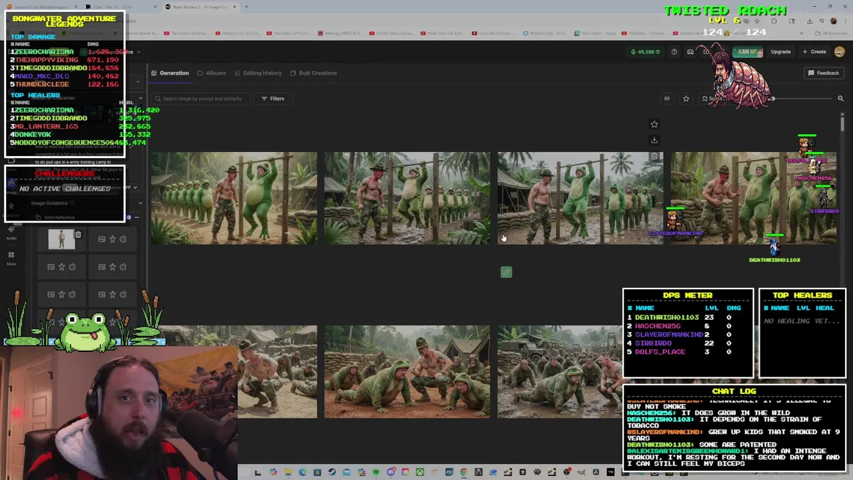This screenshot has width=853, height=480.
Task: Open the Editing History tab
Action: click(258, 73)
